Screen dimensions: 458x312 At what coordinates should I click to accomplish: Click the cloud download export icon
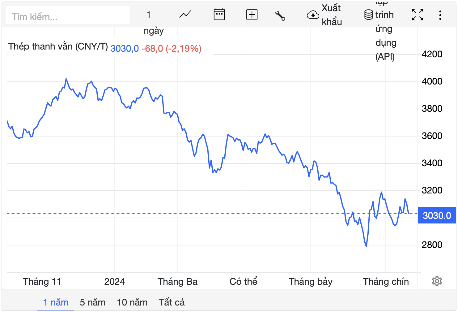[313, 15]
